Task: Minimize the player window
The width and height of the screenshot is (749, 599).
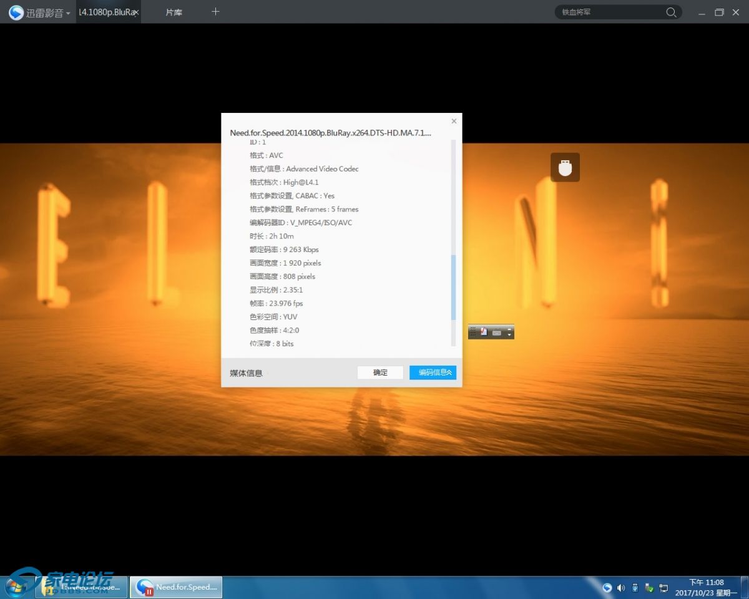Action: click(x=702, y=12)
